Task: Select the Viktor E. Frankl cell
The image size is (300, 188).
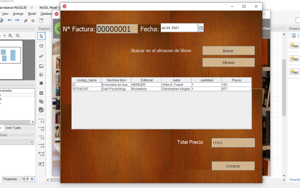Action: [176, 85]
